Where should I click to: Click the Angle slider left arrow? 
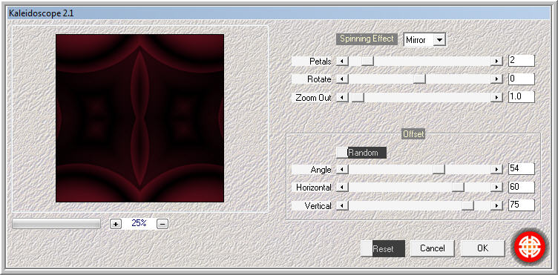point(342,170)
